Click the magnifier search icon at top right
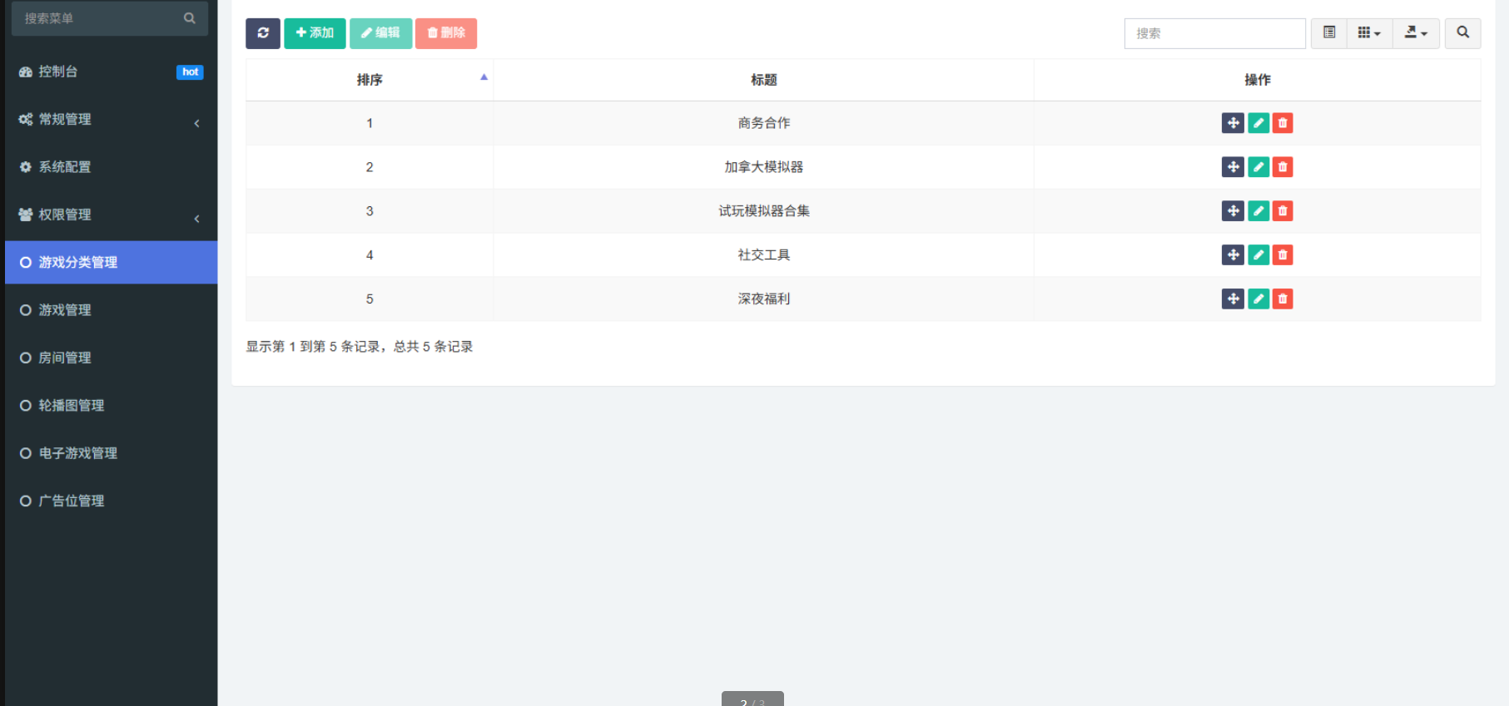The width and height of the screenshot is (1509, 706). click(1462, 33)
